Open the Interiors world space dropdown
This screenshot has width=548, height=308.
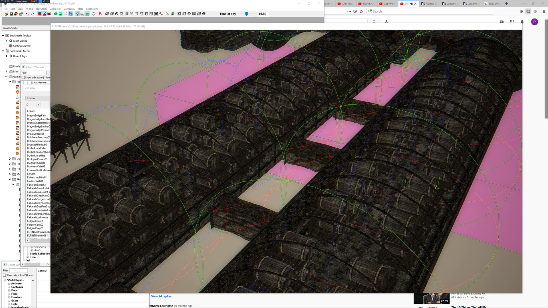[x=38, y=98]
